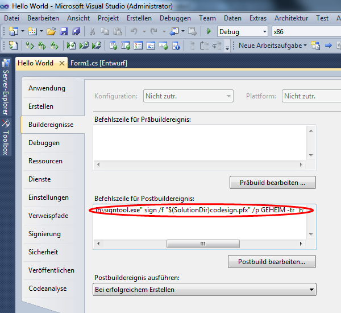341x313 pixels.
Task: Click the Paste clipboard icon
Action: point(118,31)
